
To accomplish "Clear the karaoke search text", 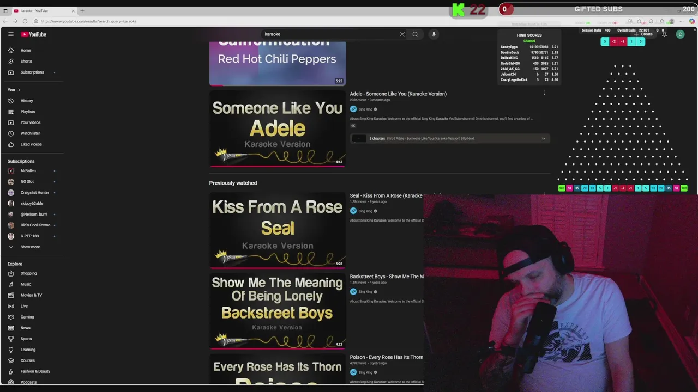I will pos(402,34).
